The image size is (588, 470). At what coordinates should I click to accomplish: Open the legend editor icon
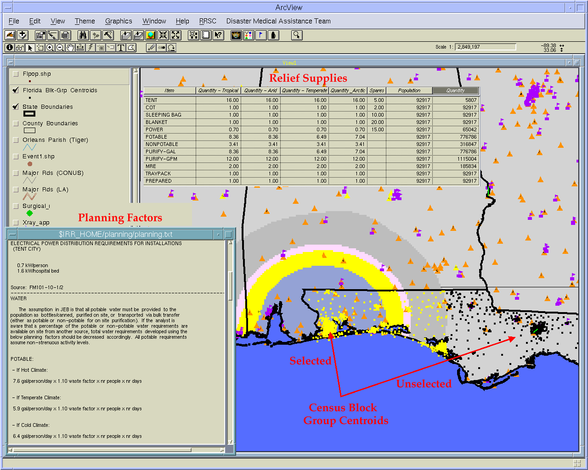[x=53, y=35]
